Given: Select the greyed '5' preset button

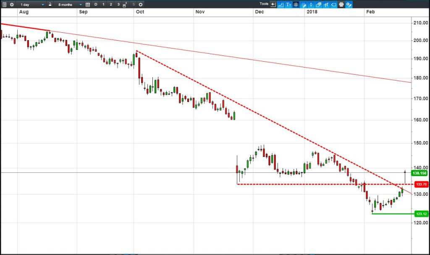Looking at the screenshot, I should click(x=134, y=4).
